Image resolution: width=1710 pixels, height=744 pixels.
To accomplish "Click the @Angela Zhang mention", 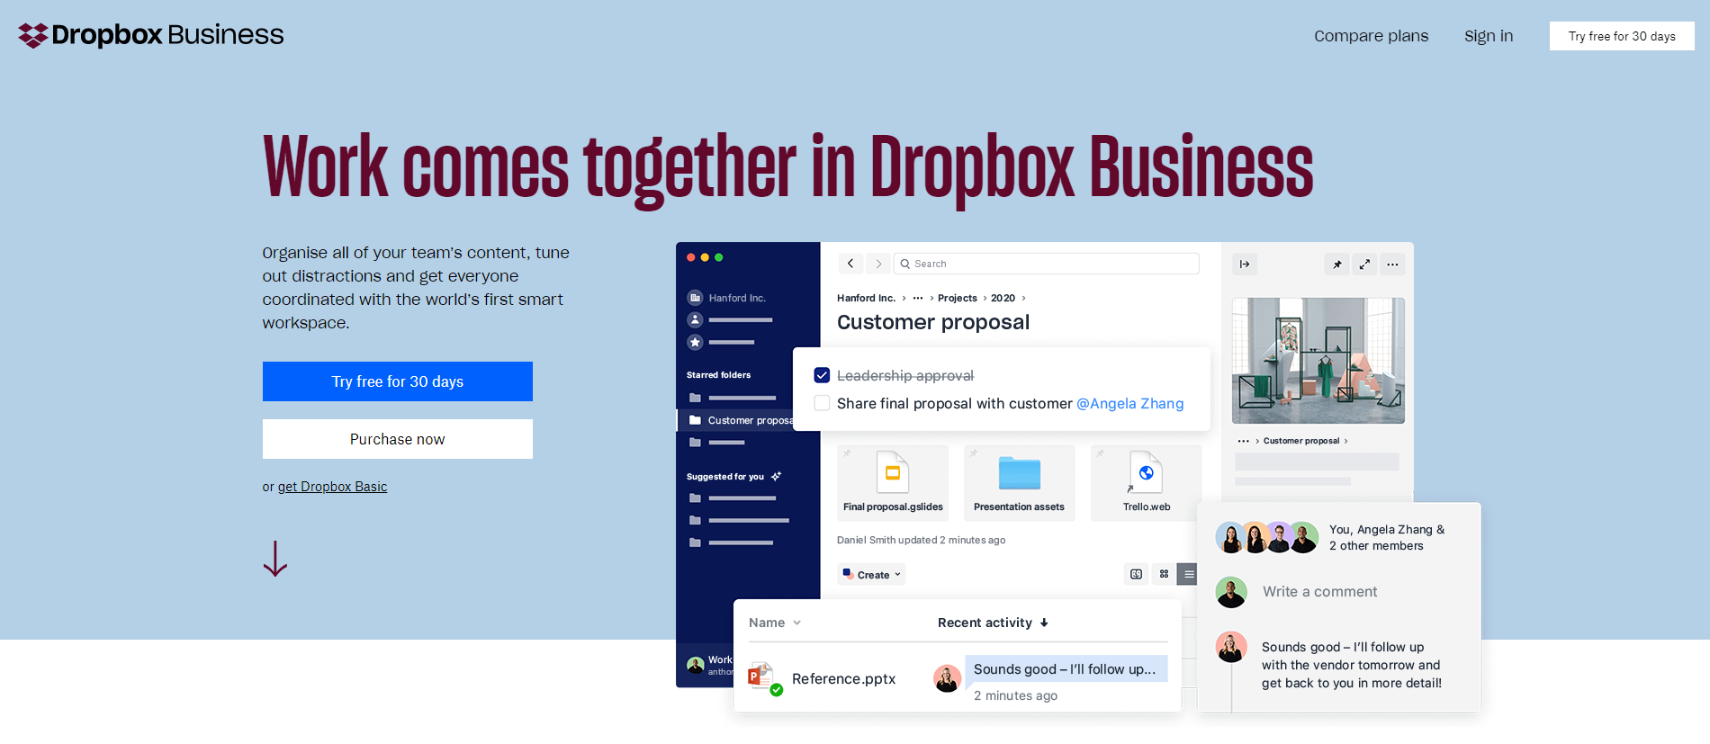I will click(x=1130, y=403).
